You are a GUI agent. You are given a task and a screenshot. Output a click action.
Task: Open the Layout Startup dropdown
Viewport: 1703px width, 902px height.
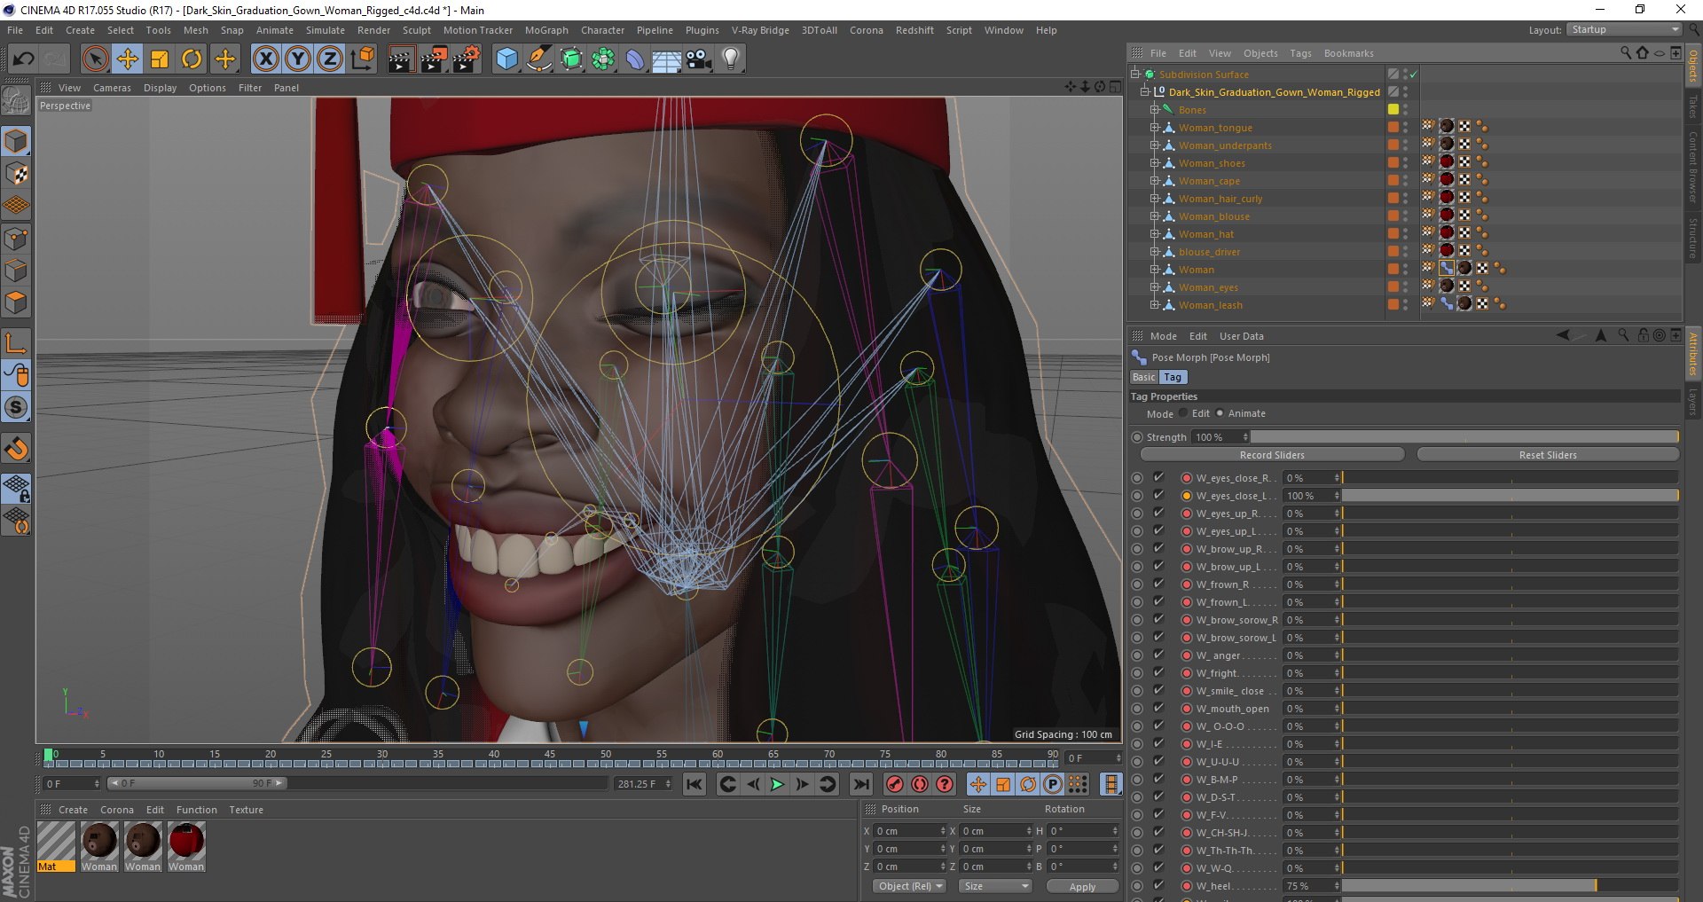click(x=1623, y=29)
